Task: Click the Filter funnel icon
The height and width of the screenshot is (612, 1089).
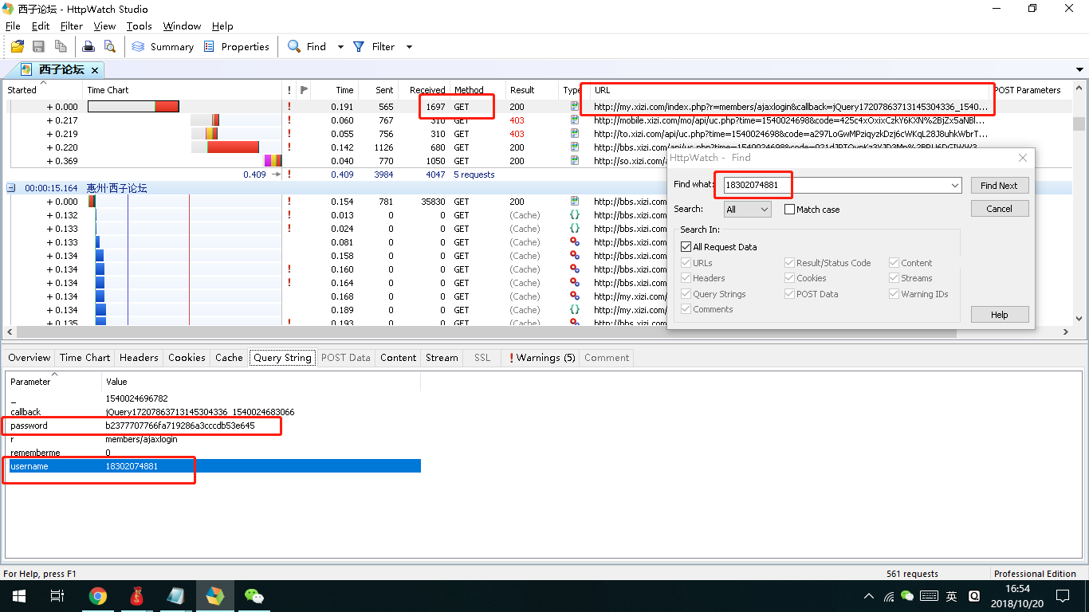Action: click(360, 47)
